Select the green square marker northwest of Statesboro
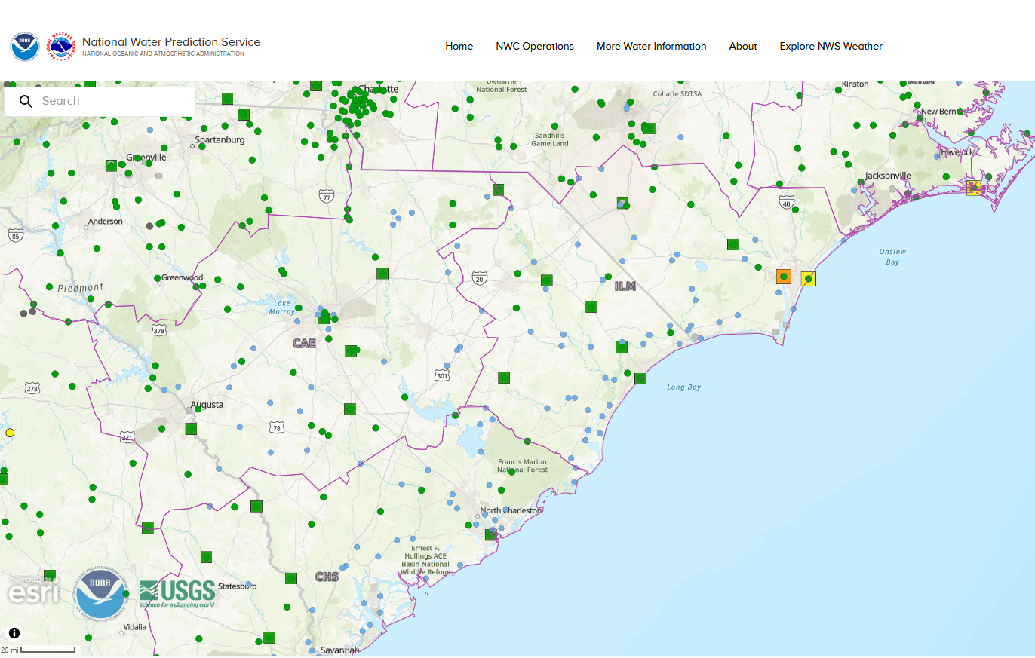1035x658 pixels. pyautogui.click(x=206, y=556)
